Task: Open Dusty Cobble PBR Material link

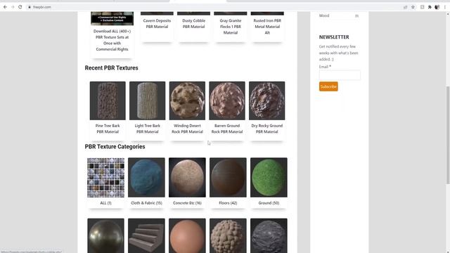Action: 194,23
